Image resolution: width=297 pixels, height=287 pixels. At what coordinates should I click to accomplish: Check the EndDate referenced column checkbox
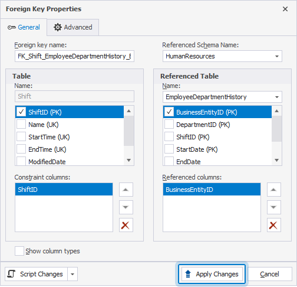[x=169, y=161]
